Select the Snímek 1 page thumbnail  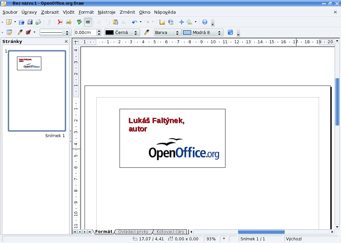pyautogui.click(x=37, y=91)
